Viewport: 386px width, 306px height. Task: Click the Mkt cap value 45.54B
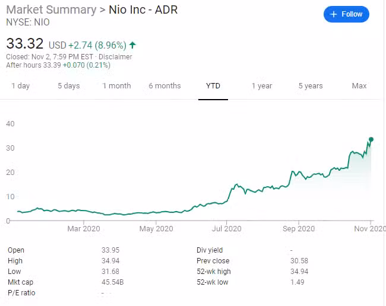click(x=113, y=282)
